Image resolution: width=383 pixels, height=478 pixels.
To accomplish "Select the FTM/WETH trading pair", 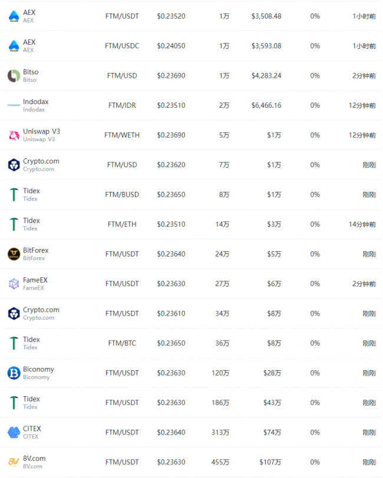I will tap(122, 135).
